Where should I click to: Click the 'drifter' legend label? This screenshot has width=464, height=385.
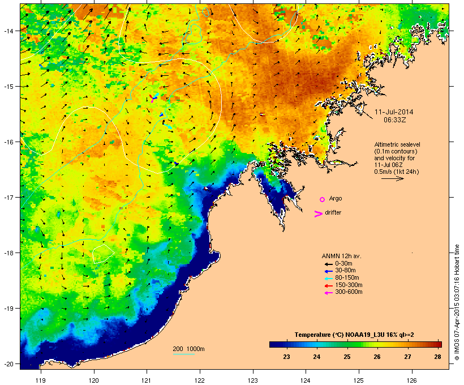[x=333, y=213]
